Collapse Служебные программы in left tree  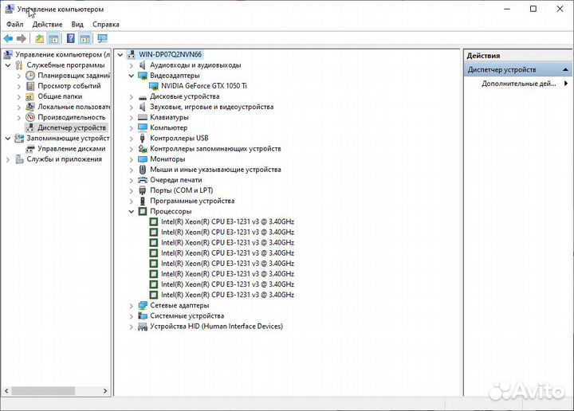[8, 65]
